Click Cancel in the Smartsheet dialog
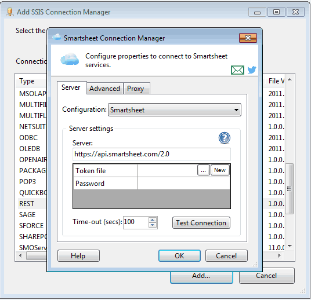 pos(226,256)
